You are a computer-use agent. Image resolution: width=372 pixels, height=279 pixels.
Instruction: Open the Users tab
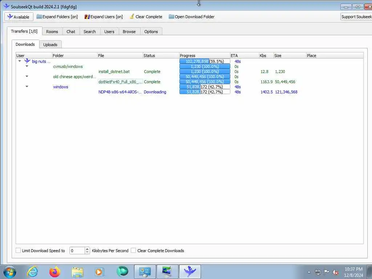(x=109, y=32)
